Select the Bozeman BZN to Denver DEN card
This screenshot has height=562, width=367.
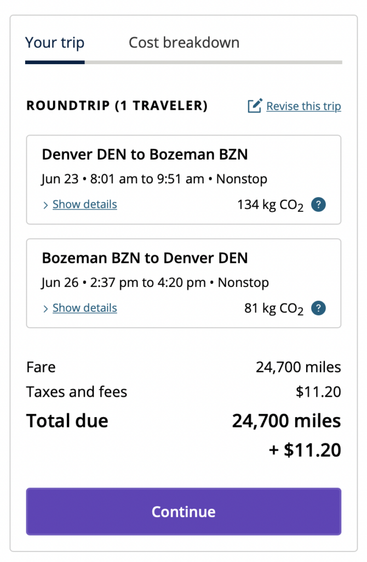coord(184,282)
